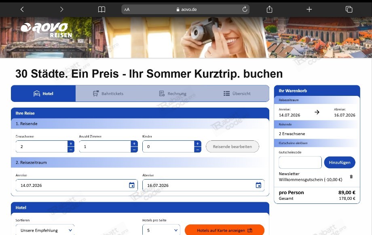Click the Anreise date field 14.07.2026
This screenshot has width=372, height=235.
pyautogui.click(x=77, y=185)
